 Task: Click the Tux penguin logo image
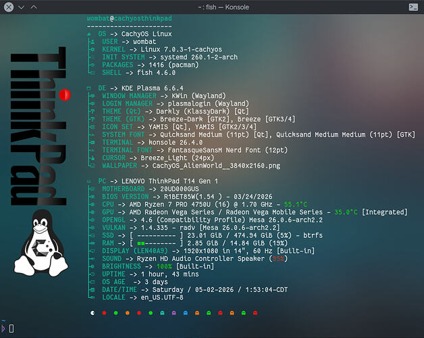[41, 243]
